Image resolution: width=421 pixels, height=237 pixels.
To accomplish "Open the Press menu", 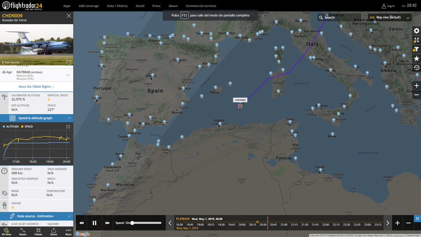I will [x=156, y=6].
